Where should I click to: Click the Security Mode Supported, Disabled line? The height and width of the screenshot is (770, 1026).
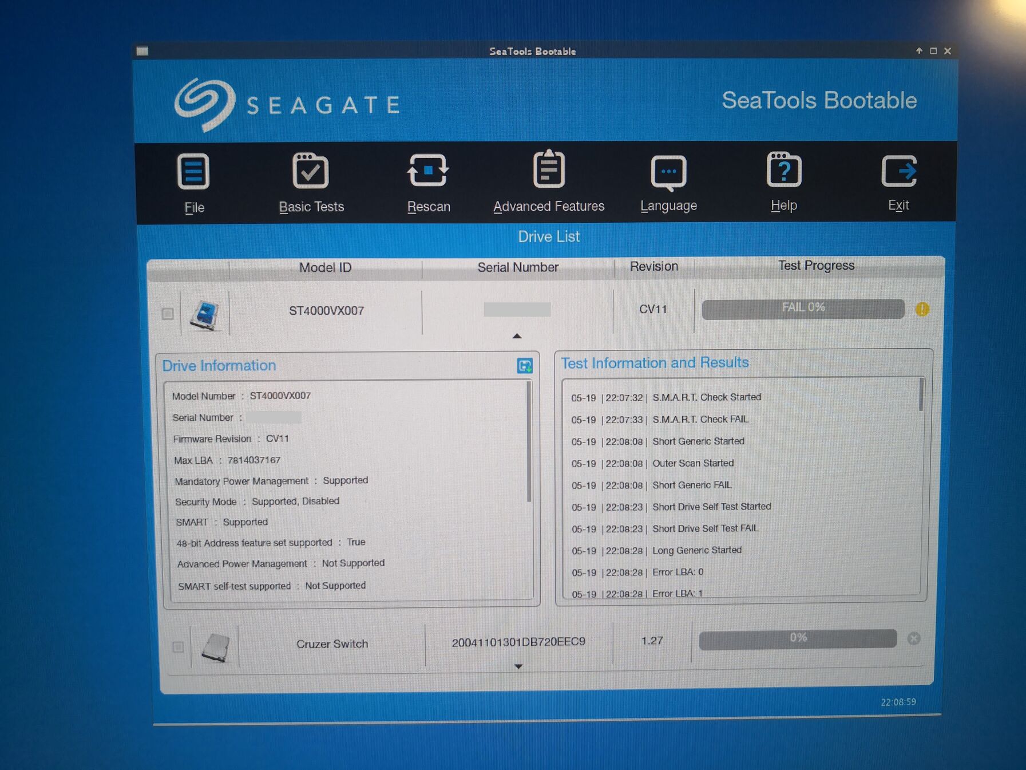tap(257, 502)
